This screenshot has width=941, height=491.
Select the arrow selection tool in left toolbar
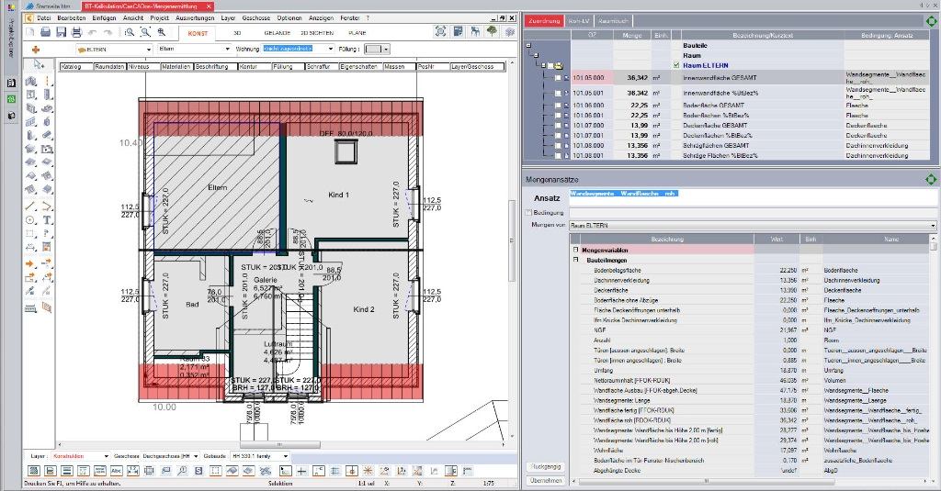click(x=39, y=65)
